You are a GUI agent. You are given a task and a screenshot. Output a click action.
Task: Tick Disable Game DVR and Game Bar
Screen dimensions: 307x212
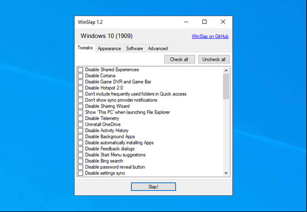click(x=80, y=82)
